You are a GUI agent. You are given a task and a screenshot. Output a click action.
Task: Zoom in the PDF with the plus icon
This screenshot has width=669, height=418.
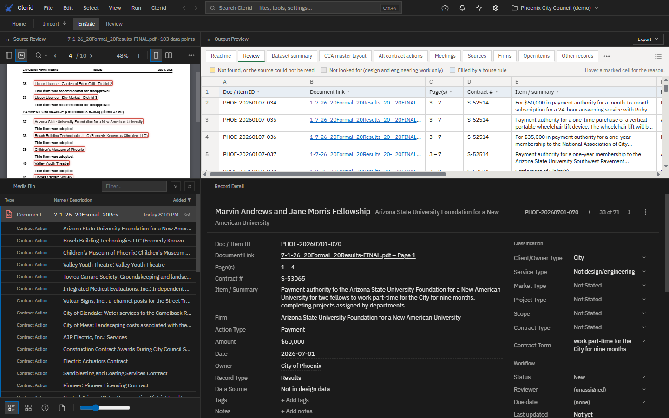coord(138,56)
